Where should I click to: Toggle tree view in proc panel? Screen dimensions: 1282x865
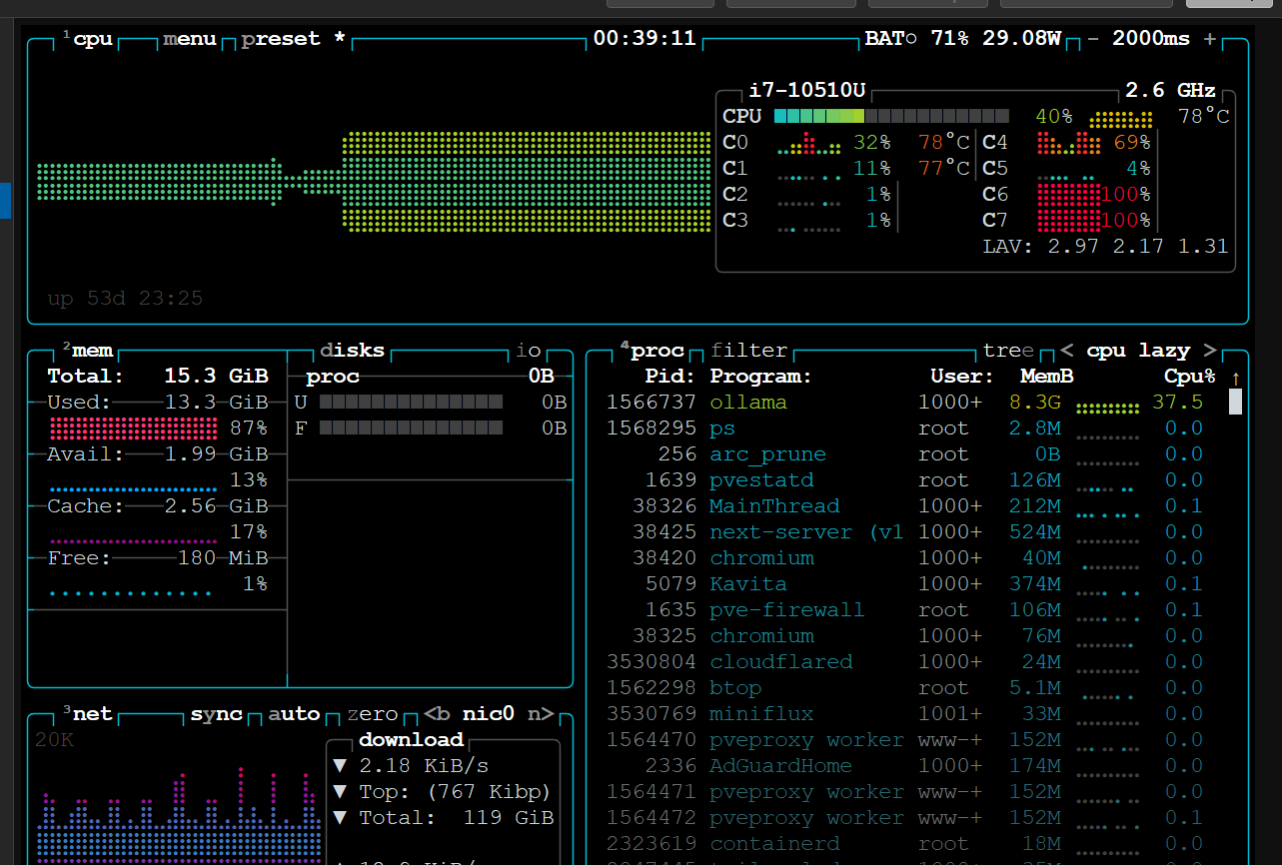coord(1008,351)
